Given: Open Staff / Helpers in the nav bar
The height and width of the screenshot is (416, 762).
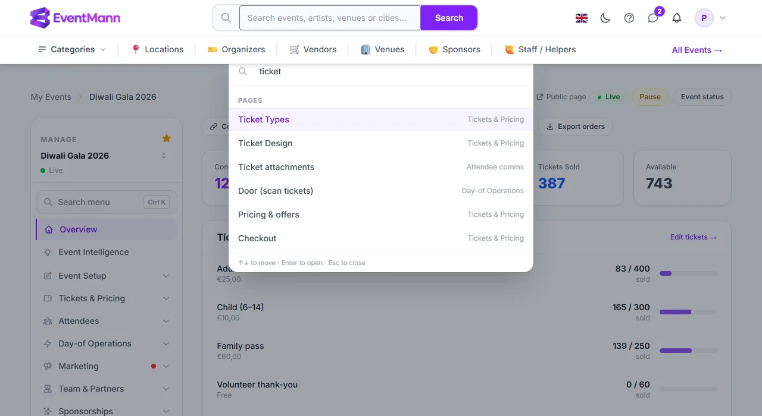Looking at the screenshot, I should coord(541,49).
